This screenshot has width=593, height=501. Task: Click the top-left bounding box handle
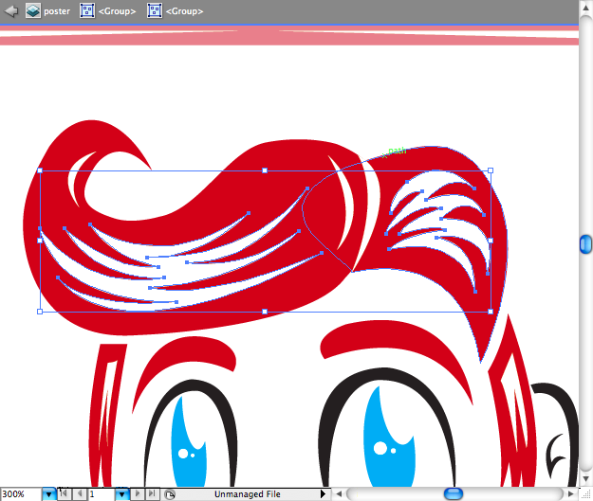tap(40, 170)
